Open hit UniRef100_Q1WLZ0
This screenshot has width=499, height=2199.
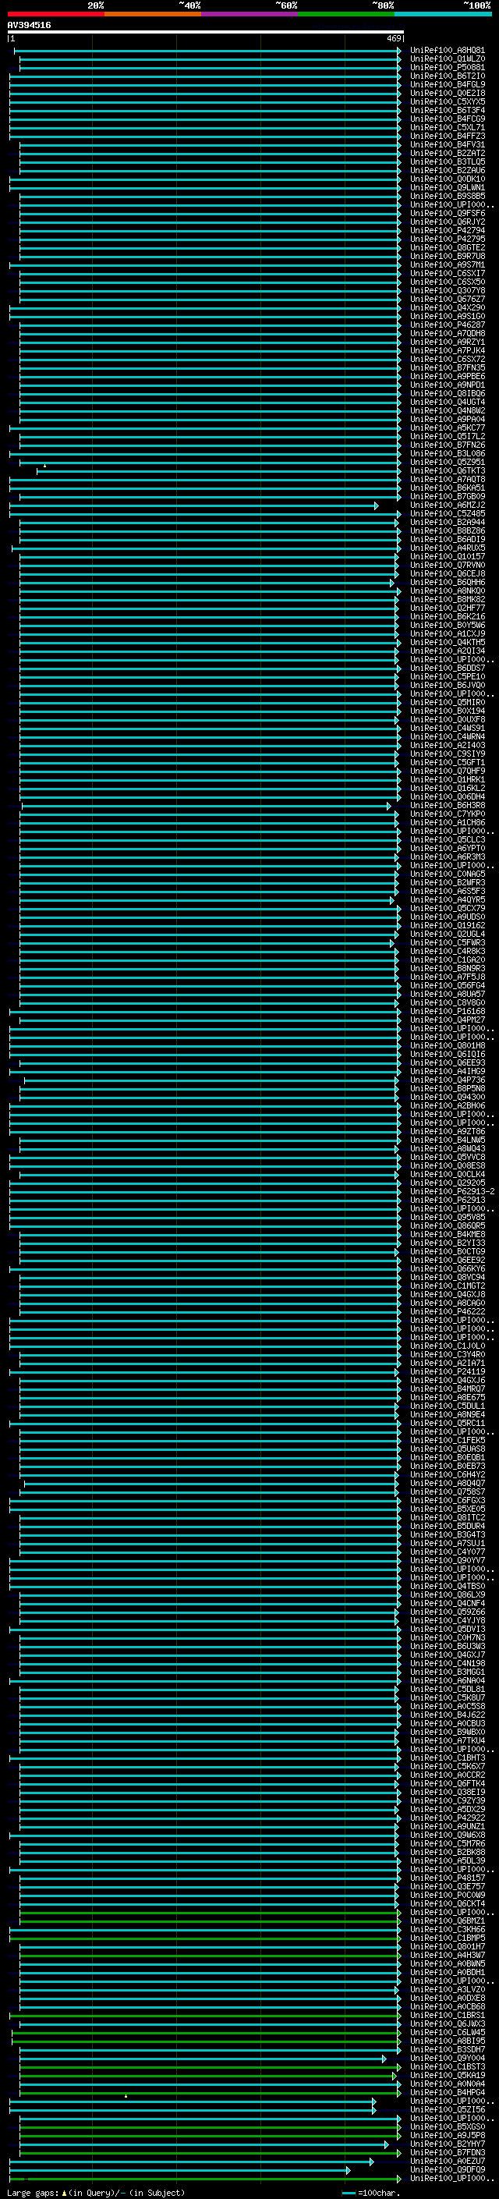point(447,59)
